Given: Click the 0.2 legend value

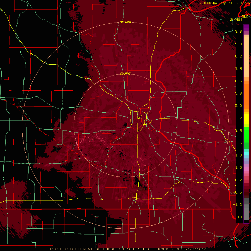Looking at the screenshot, I should (x=238, y=180).
